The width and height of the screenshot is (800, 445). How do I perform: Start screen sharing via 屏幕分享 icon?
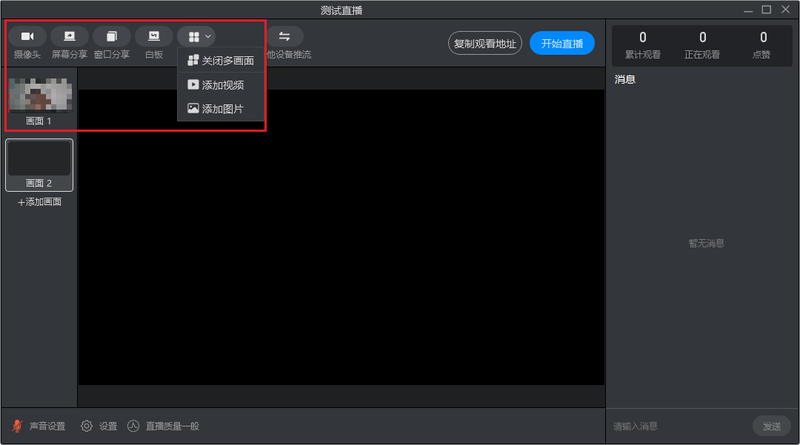[x=70, y=36]
